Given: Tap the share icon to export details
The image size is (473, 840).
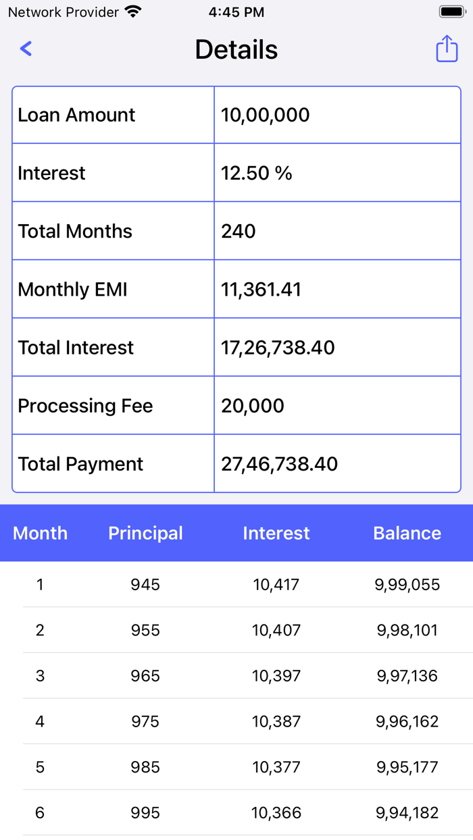Looking at the screenshot, I should pos(447,49).
